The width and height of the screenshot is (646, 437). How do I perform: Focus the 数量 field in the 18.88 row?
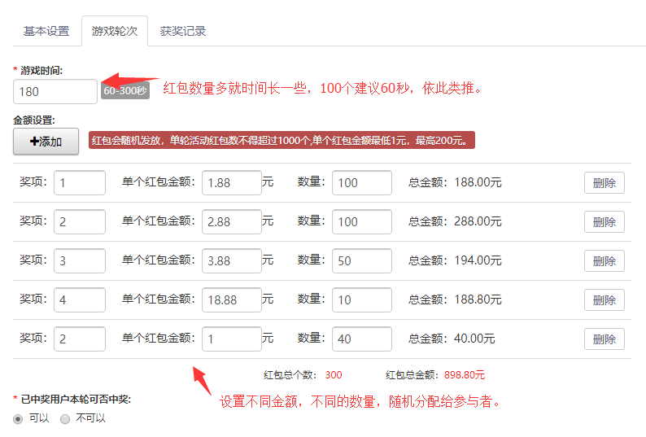tap(361, 300)
